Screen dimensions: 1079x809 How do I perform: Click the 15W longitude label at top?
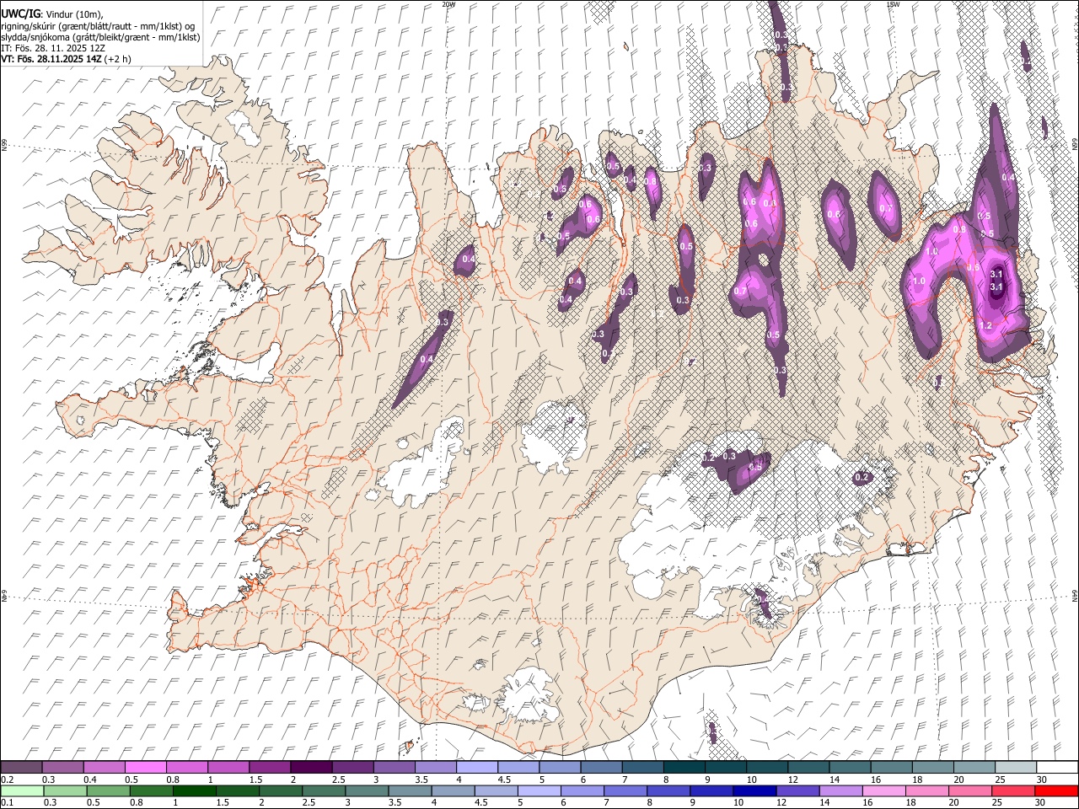click(894, 4)
